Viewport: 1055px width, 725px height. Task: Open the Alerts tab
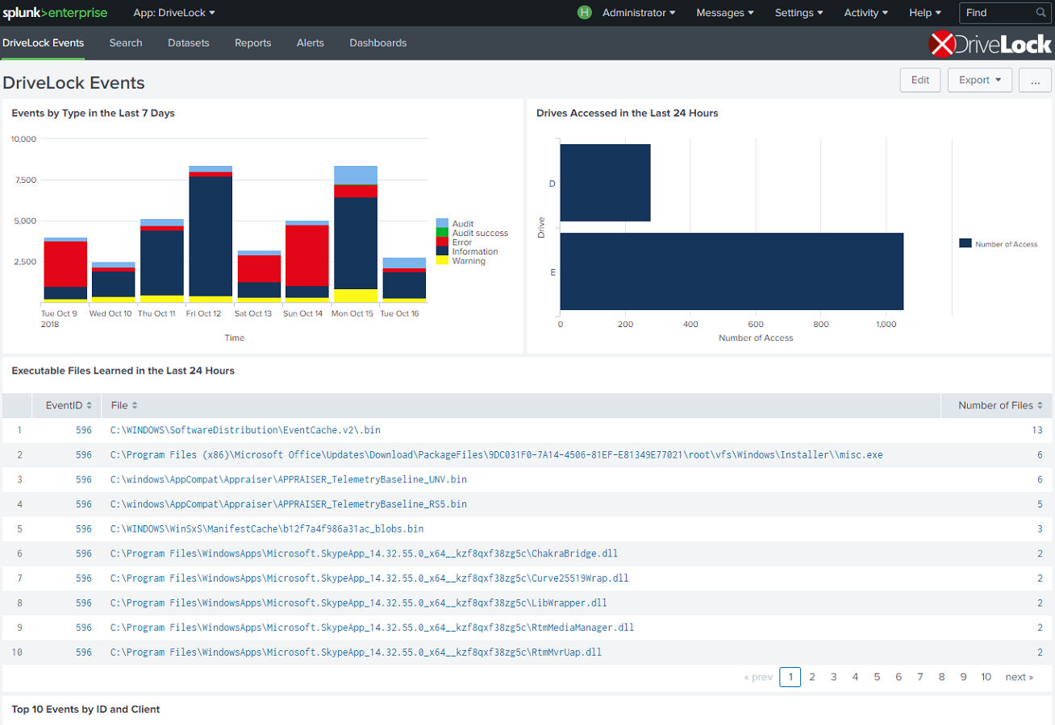click(311, 43)
